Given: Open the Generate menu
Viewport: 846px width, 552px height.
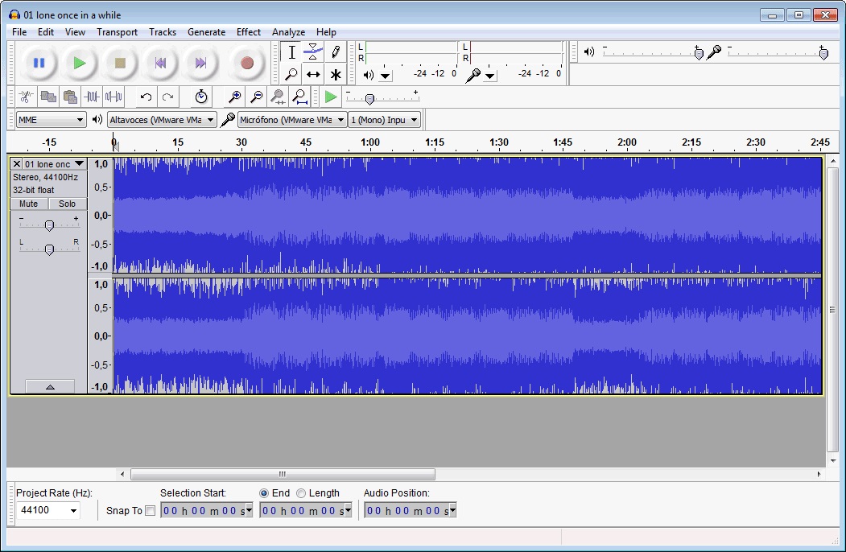Looking at the screenshot, I should tap(206, 32).
